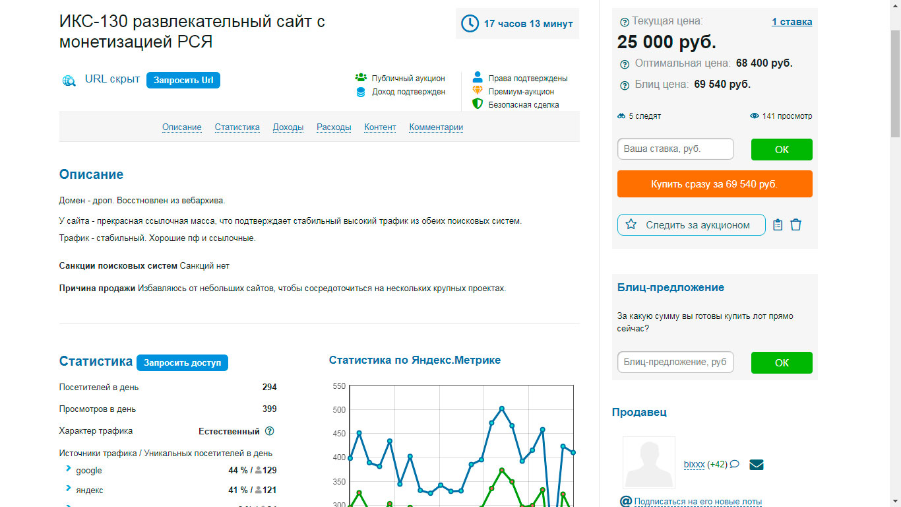Click the Доход подтвержден coins icon
901x507 pixels.
tap(361, 92)
